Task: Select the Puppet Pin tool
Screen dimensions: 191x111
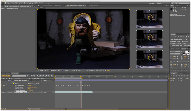Action: click(x=39, y=3)
